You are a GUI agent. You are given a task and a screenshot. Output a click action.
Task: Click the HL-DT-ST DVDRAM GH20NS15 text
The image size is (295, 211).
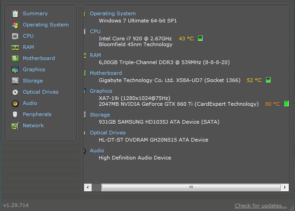(153, 140)
